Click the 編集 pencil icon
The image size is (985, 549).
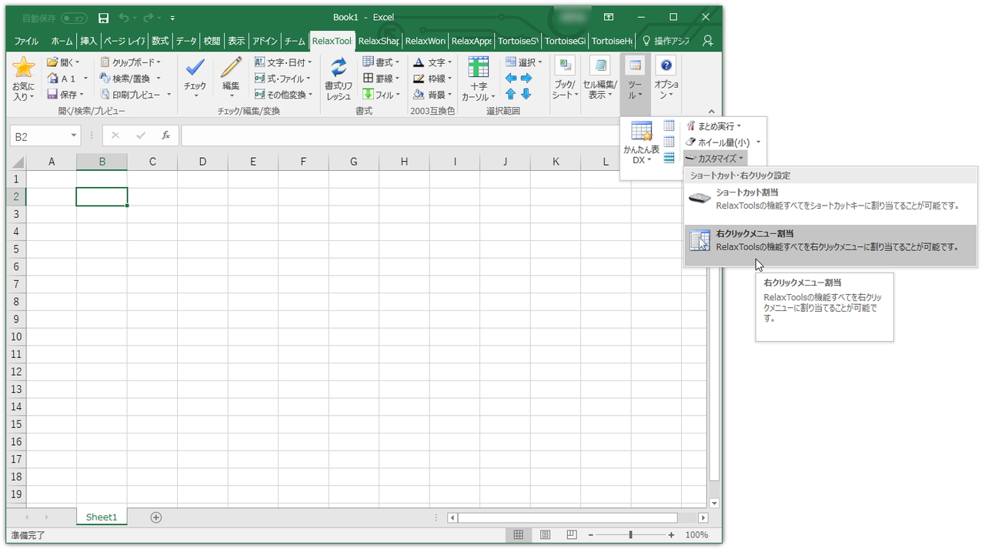(x=231, y=68)
